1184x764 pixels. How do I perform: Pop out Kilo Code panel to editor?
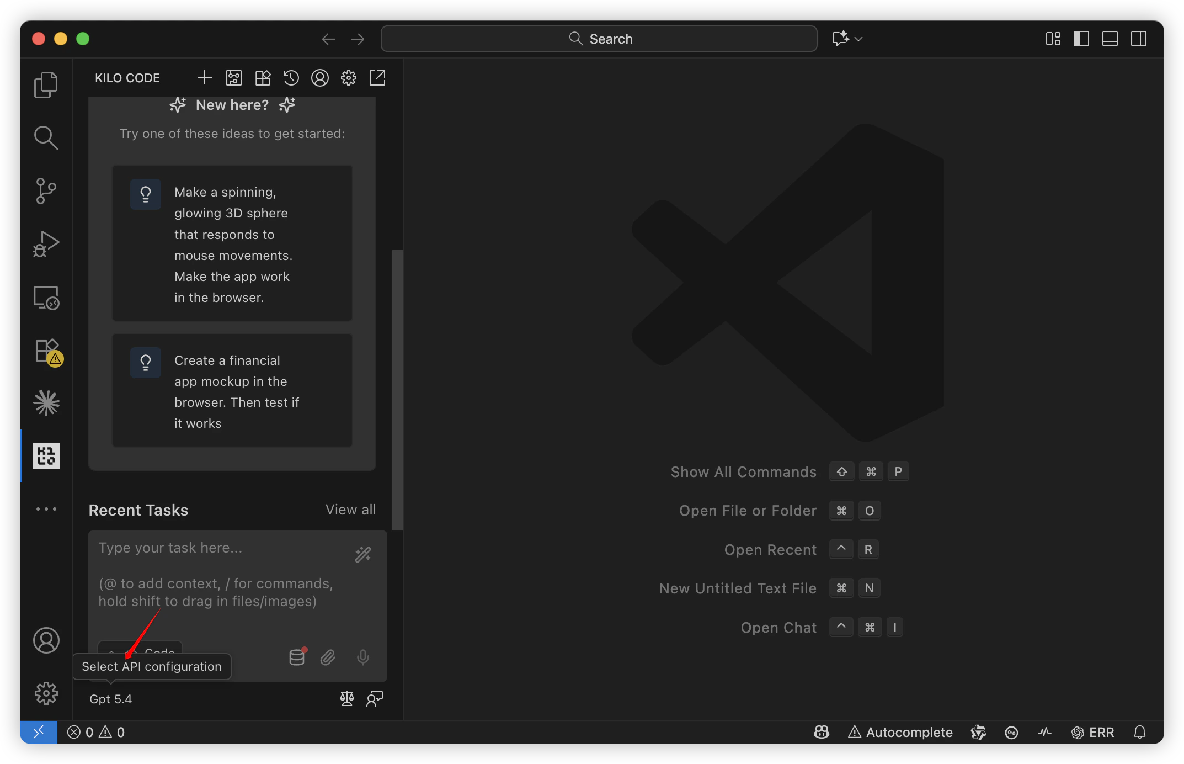pos(377,78)
